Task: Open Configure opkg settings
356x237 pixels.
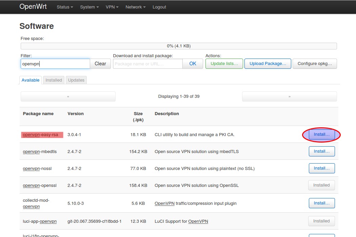Action: tap(315, 64)
